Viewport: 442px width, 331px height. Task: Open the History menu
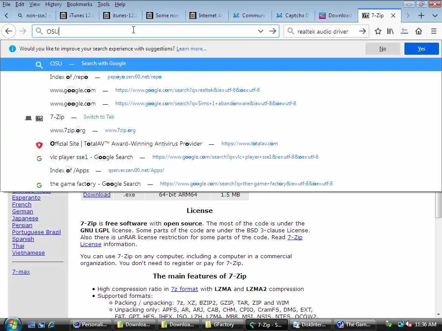[x=53, y=4]
